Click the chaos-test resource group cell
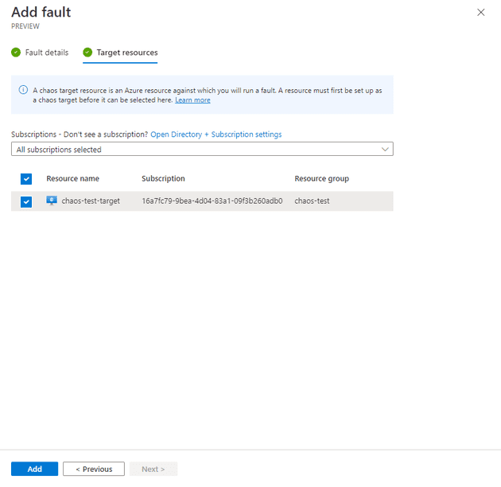The width and height of the screenshot is (501, 487). click(x=312, y=201)
